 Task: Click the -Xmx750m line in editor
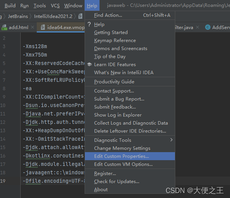click(35, 55)
